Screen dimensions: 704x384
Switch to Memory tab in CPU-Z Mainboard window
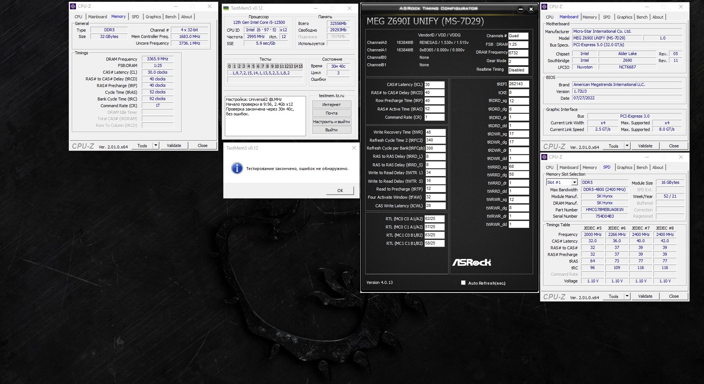tap(590, 17)
